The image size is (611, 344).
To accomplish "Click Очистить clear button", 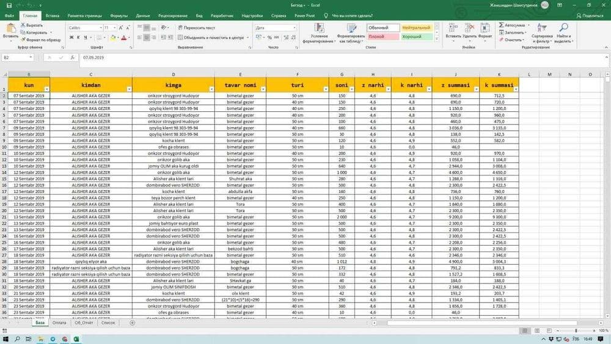I will pos(511,39).
